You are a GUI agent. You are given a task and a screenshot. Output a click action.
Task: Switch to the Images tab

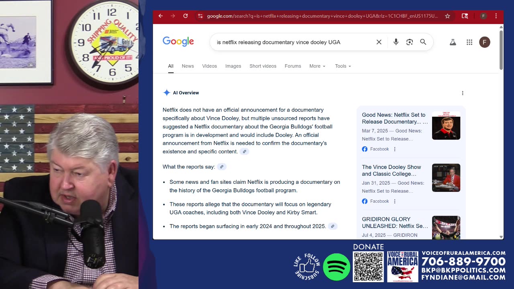click(x=233, y=66)
